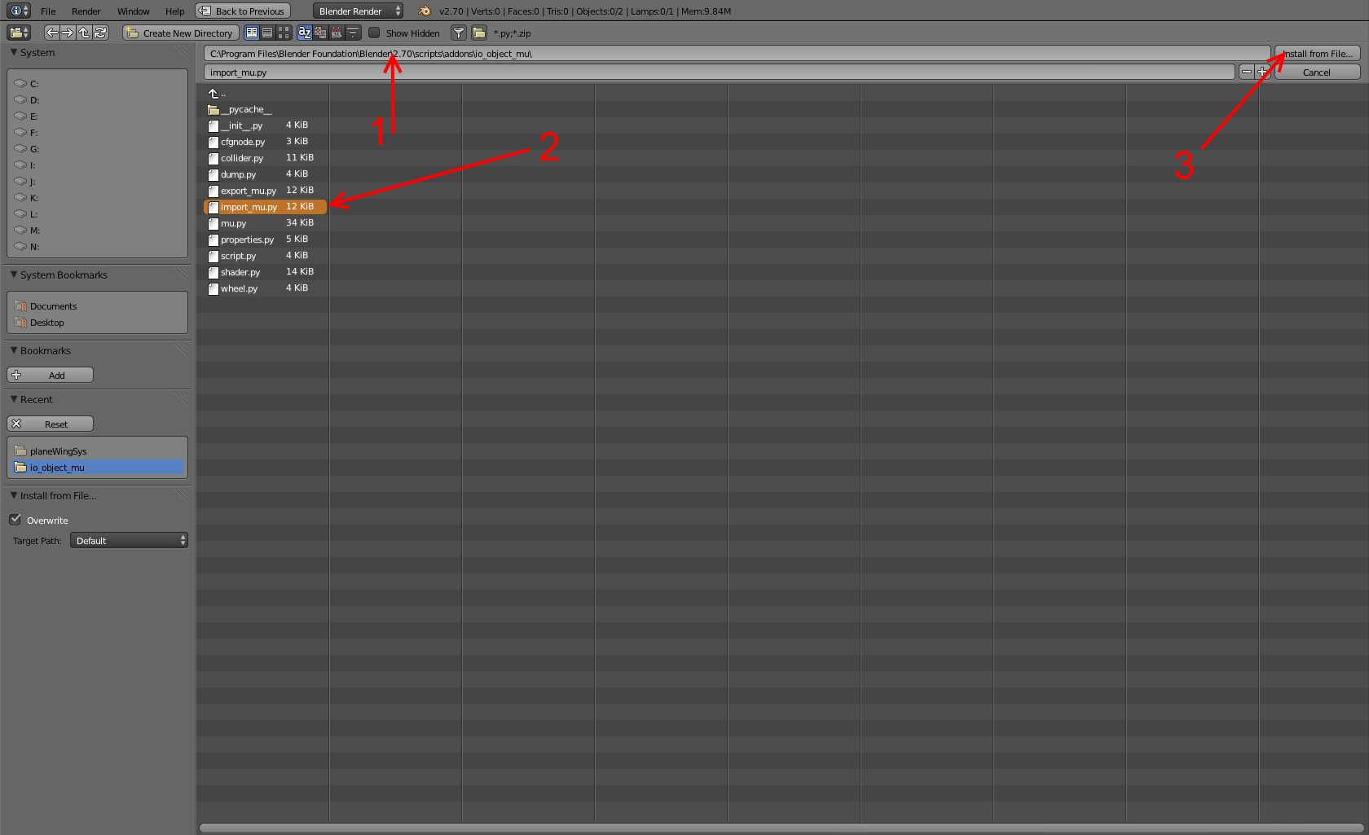
Task: Uncheck the Overwrite option
Action: click(x=15, y=520)
